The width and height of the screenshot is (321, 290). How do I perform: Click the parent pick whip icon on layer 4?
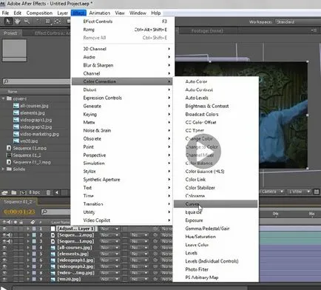click(155, 248)
